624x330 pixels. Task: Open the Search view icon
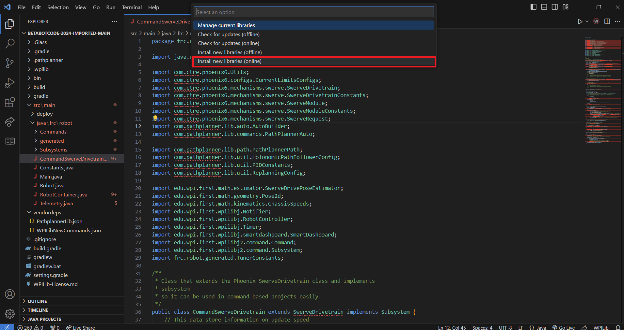[10, 43]
